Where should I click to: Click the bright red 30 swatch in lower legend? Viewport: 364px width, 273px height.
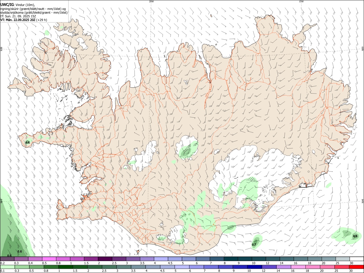356,267
